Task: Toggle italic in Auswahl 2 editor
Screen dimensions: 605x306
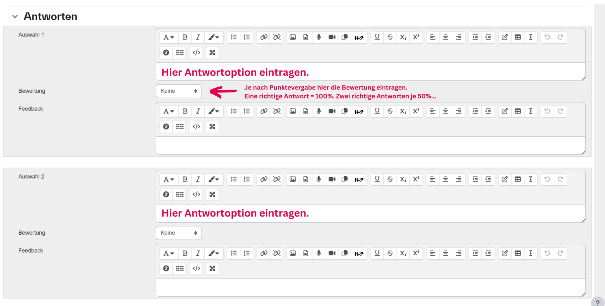Action: 198,179
